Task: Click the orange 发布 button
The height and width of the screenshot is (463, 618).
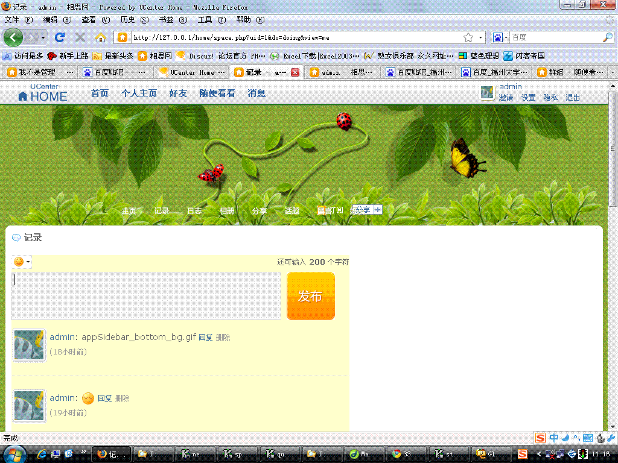Action: click(311, 296)
